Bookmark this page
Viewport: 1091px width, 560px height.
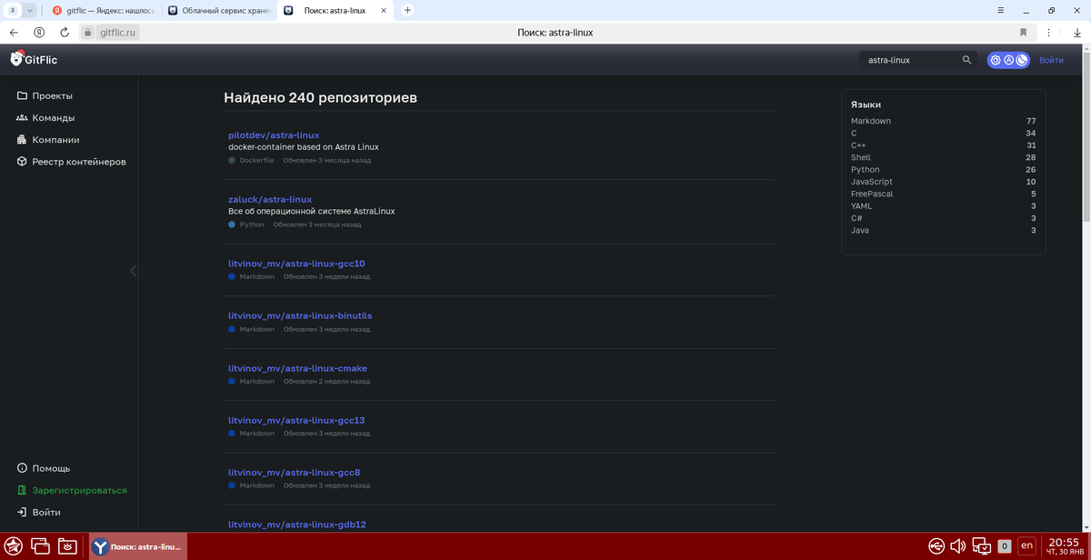1023,32
